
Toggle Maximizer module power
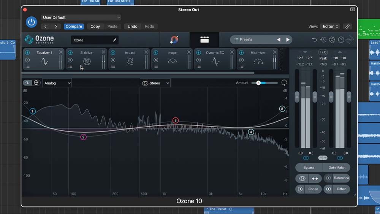click(x=241, y=52)
